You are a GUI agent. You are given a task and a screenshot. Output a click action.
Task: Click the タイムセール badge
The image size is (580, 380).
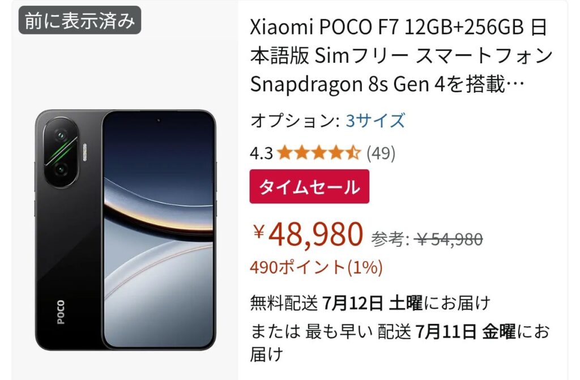[x=309, y=186]
